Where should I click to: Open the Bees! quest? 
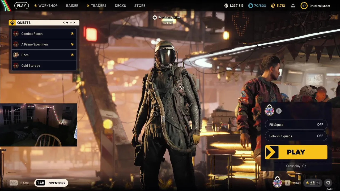44,55
